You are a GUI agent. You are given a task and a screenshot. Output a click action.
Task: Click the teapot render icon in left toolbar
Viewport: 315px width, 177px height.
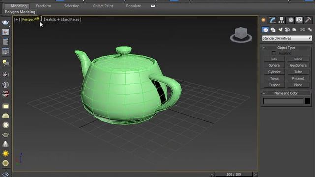pos(5,22)
